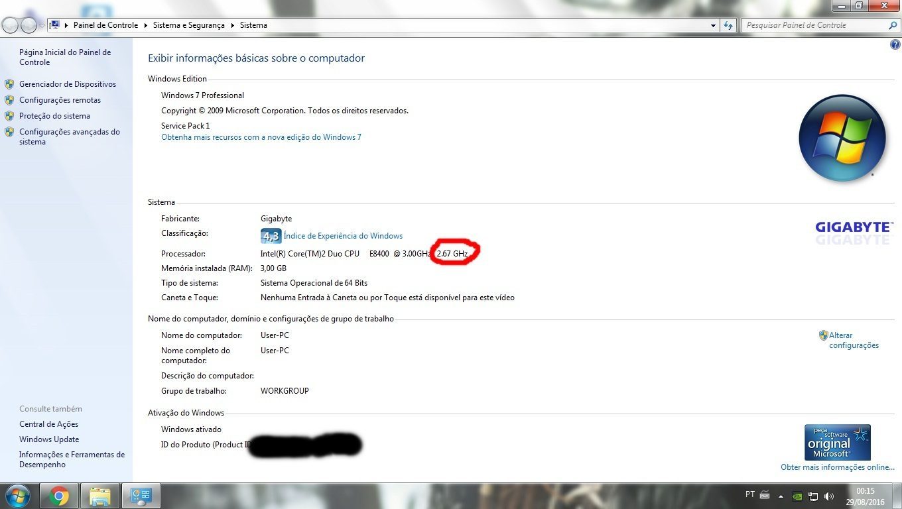Select the Control Panel taskbar button
902x509 pixels.
pyautogui.click(x=141, y=496)
